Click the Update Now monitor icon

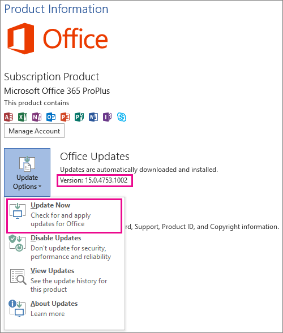tap(18, 211)
